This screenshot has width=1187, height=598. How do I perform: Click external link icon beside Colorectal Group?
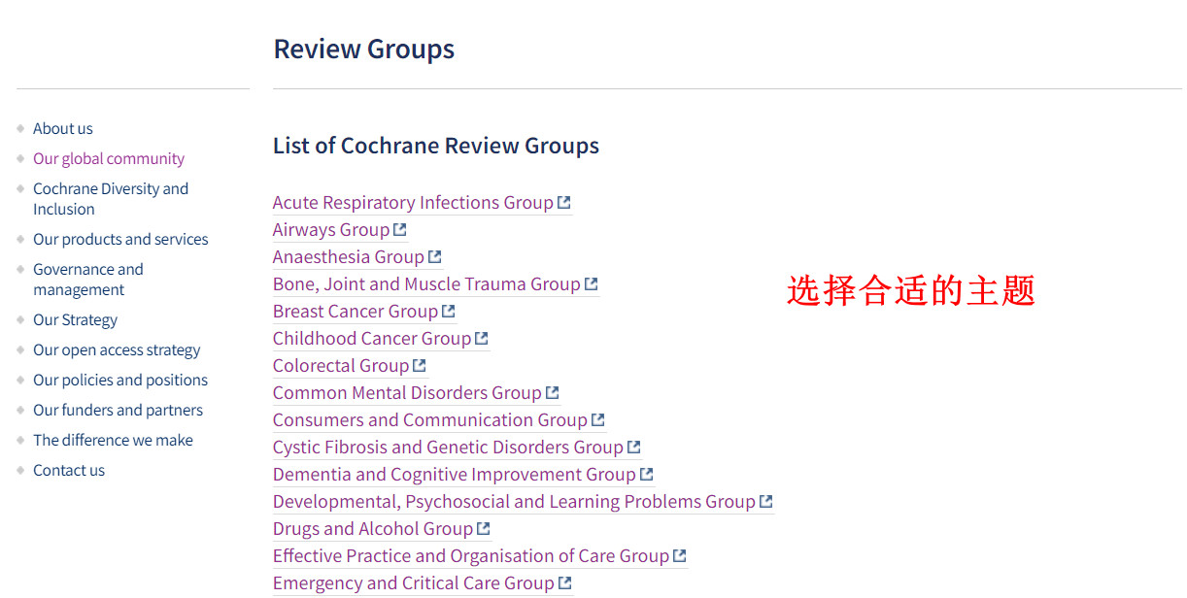pos(420,366)
